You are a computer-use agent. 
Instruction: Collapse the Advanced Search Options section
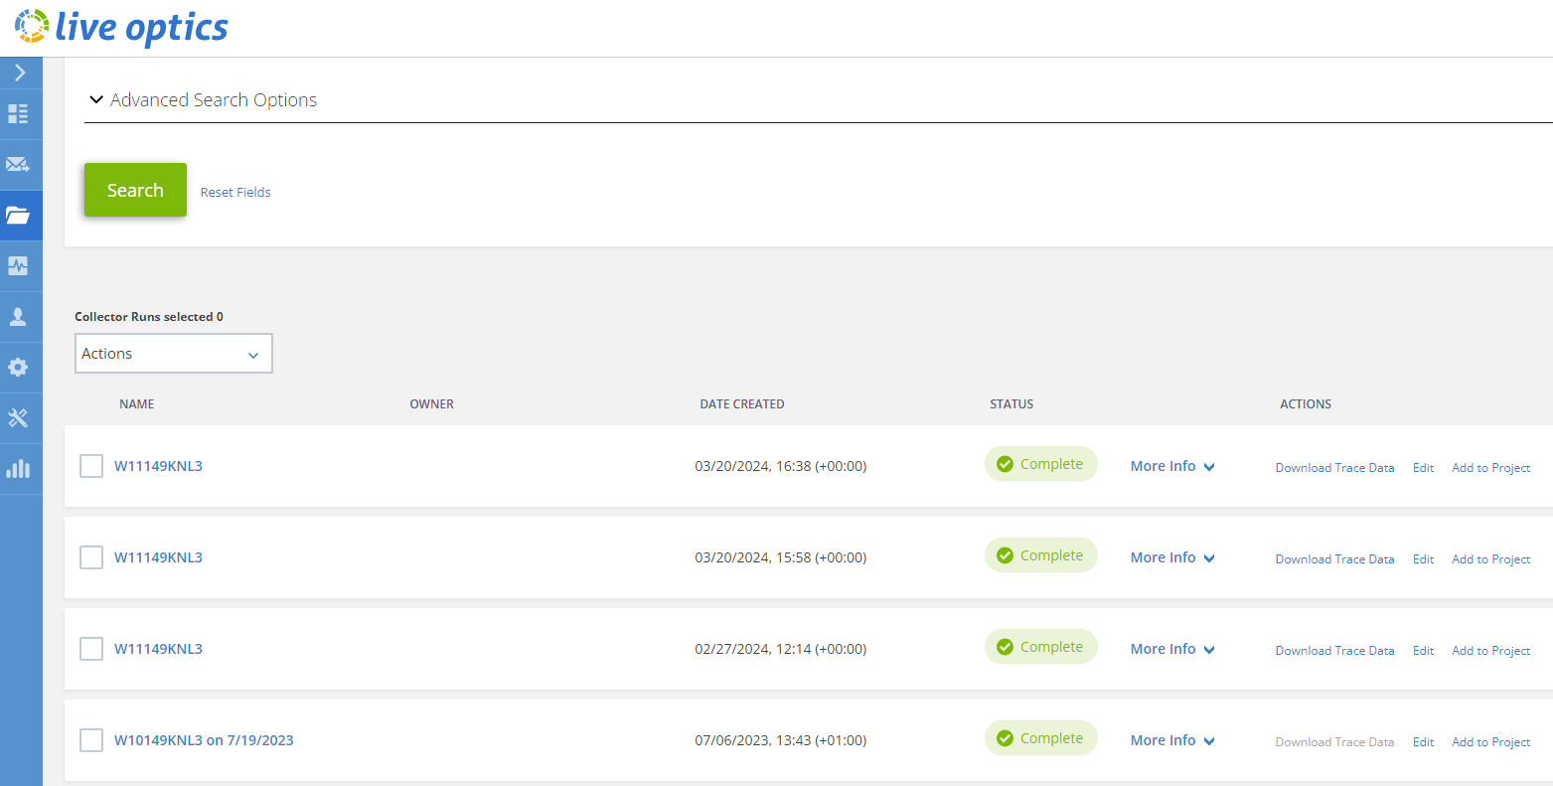pos(96,100)
